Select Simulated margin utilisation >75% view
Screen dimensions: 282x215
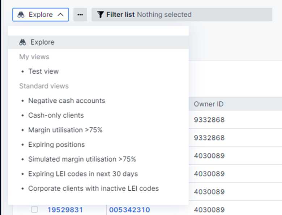(x=82, y=159)
